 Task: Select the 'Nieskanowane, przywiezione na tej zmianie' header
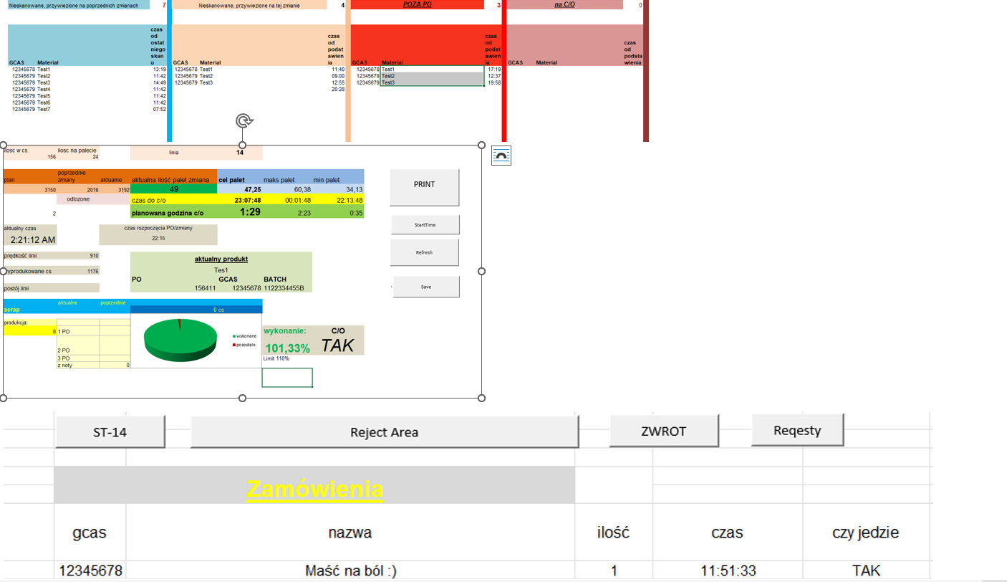tap(249, 5)
